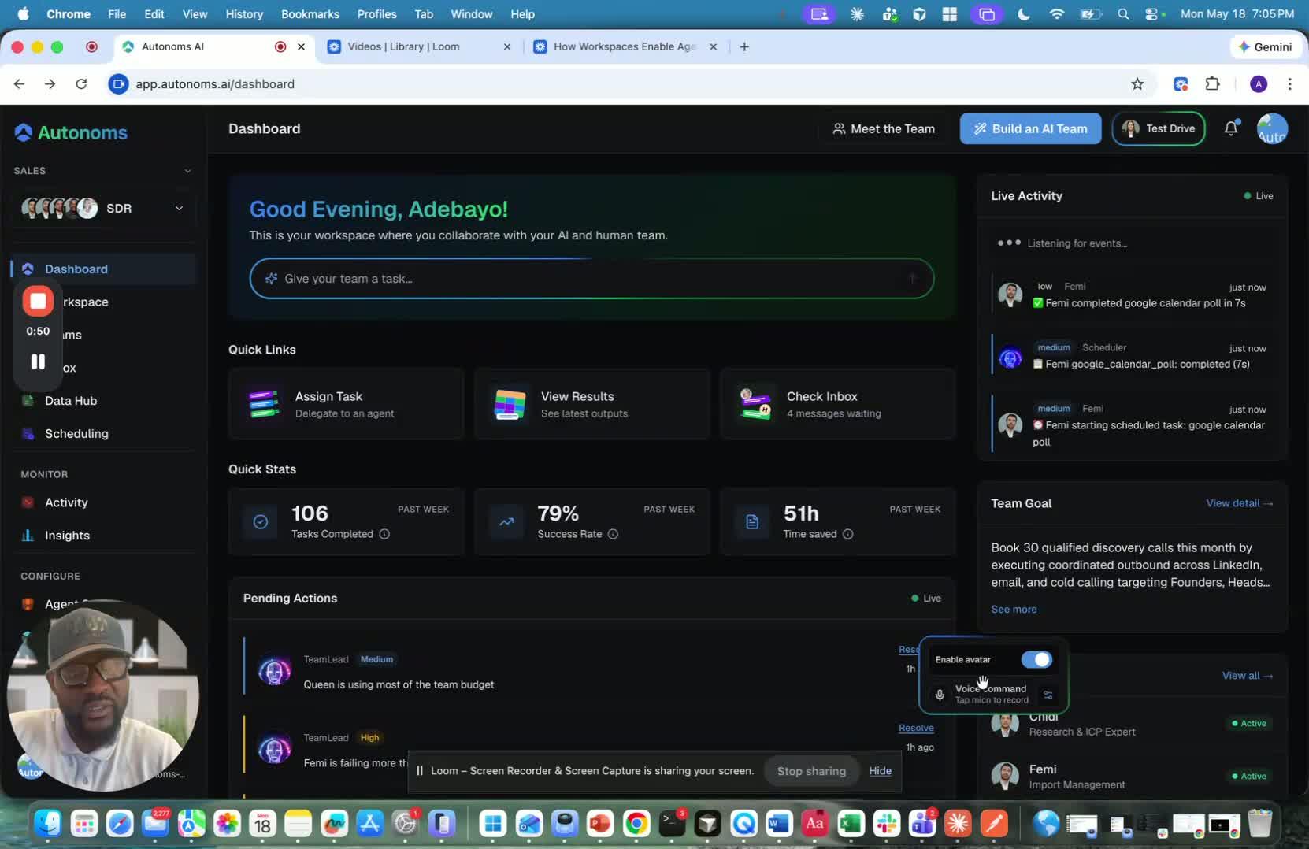The width and height of the screenshot is (1309, 849).
Task: Click Stop sharing in the Loom bar
Action: coord(811,771)
